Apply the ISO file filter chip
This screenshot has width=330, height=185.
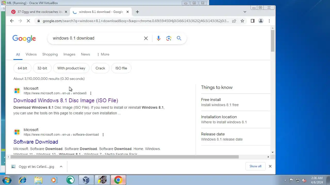pyautogui.click(x=121, y=68)
